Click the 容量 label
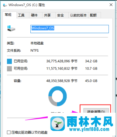The image size is (117, 137). point(18,81)
